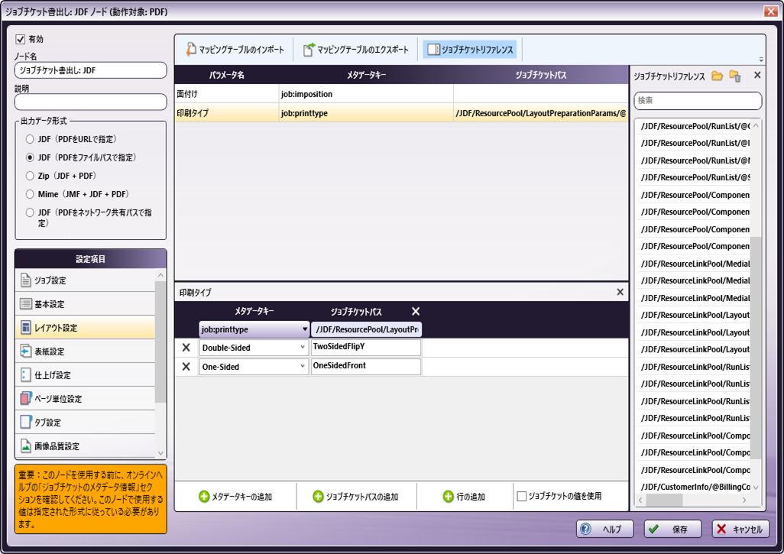Click toolbar overflow arrow at top right
The width and height of the screenshot is (784, 554).
761,59
